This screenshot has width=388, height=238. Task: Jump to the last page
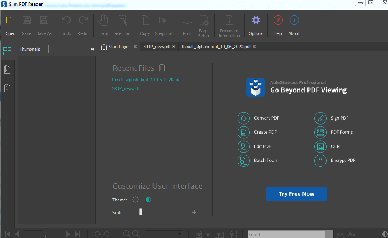78,234
